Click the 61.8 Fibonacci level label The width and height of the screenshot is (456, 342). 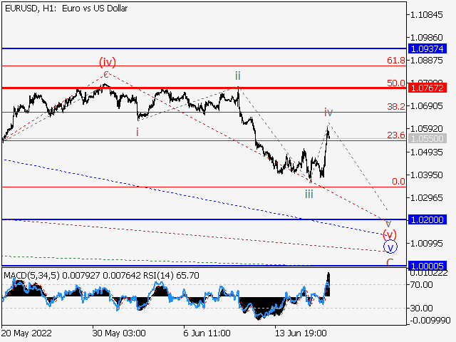[396, 60]
